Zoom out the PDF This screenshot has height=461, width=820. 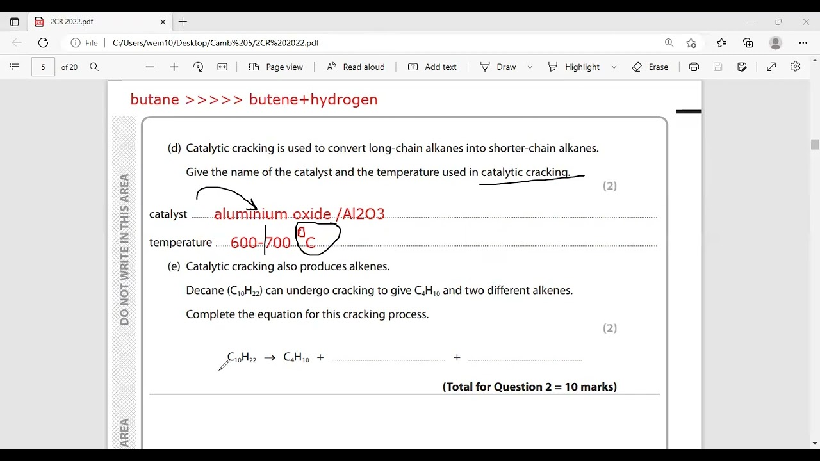pyautogui.click(x=150, y=67)
